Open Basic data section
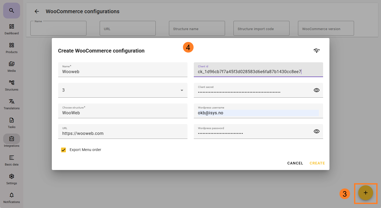This screenshot has height=208, width=381. click(12, 160)
